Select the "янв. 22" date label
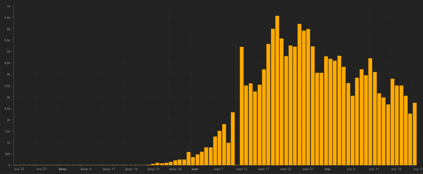 tap(19, 169)
